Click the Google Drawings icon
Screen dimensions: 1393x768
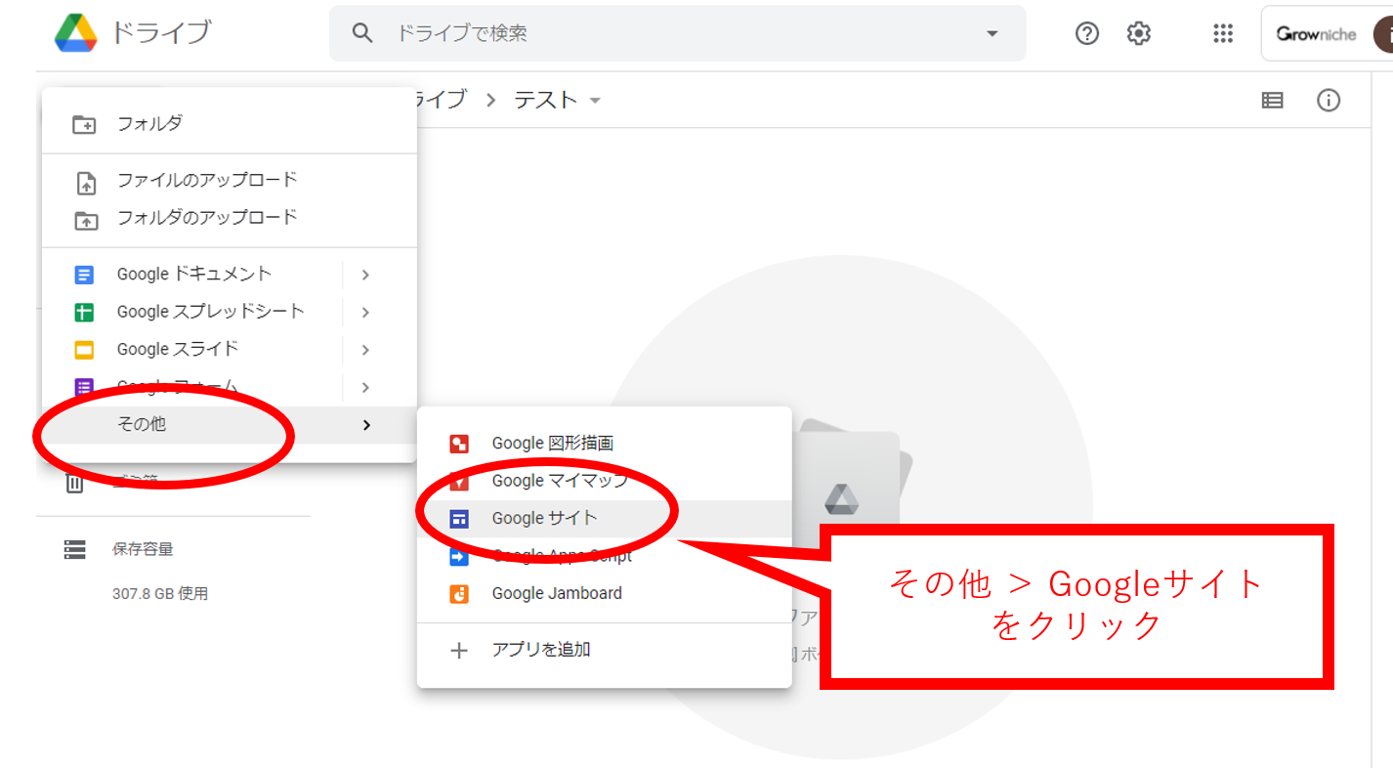point(459,444)
